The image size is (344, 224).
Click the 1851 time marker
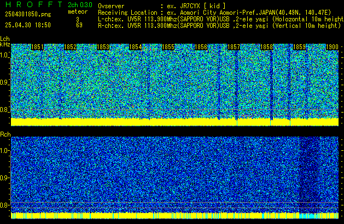pos(38,47)
